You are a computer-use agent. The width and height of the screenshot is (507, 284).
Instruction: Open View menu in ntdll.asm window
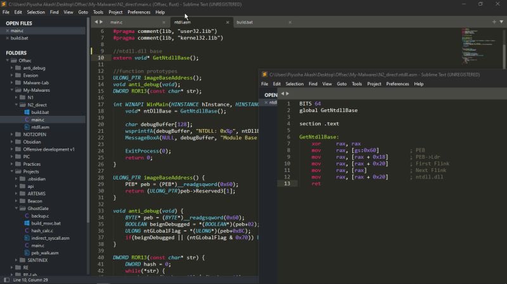click(x=327, y=84)
